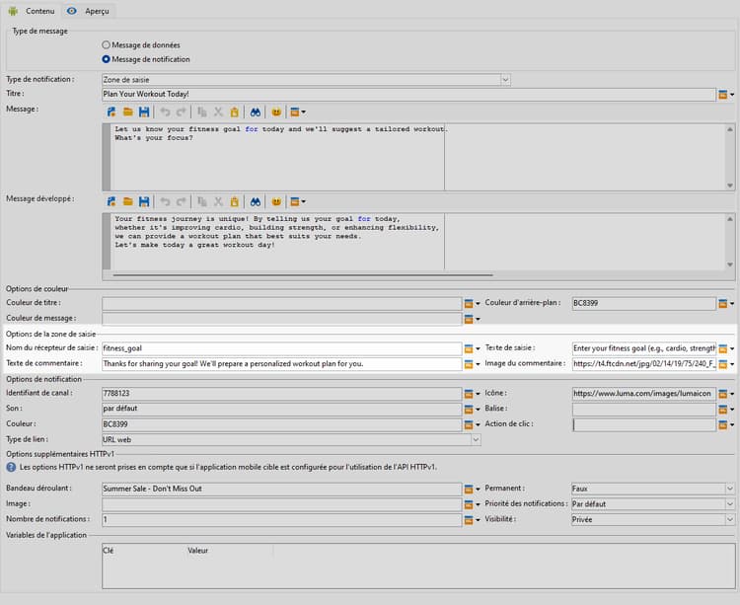Click the paste clipboard icon in the Message toolbar

pyautogui.click(x=234, y=112)
